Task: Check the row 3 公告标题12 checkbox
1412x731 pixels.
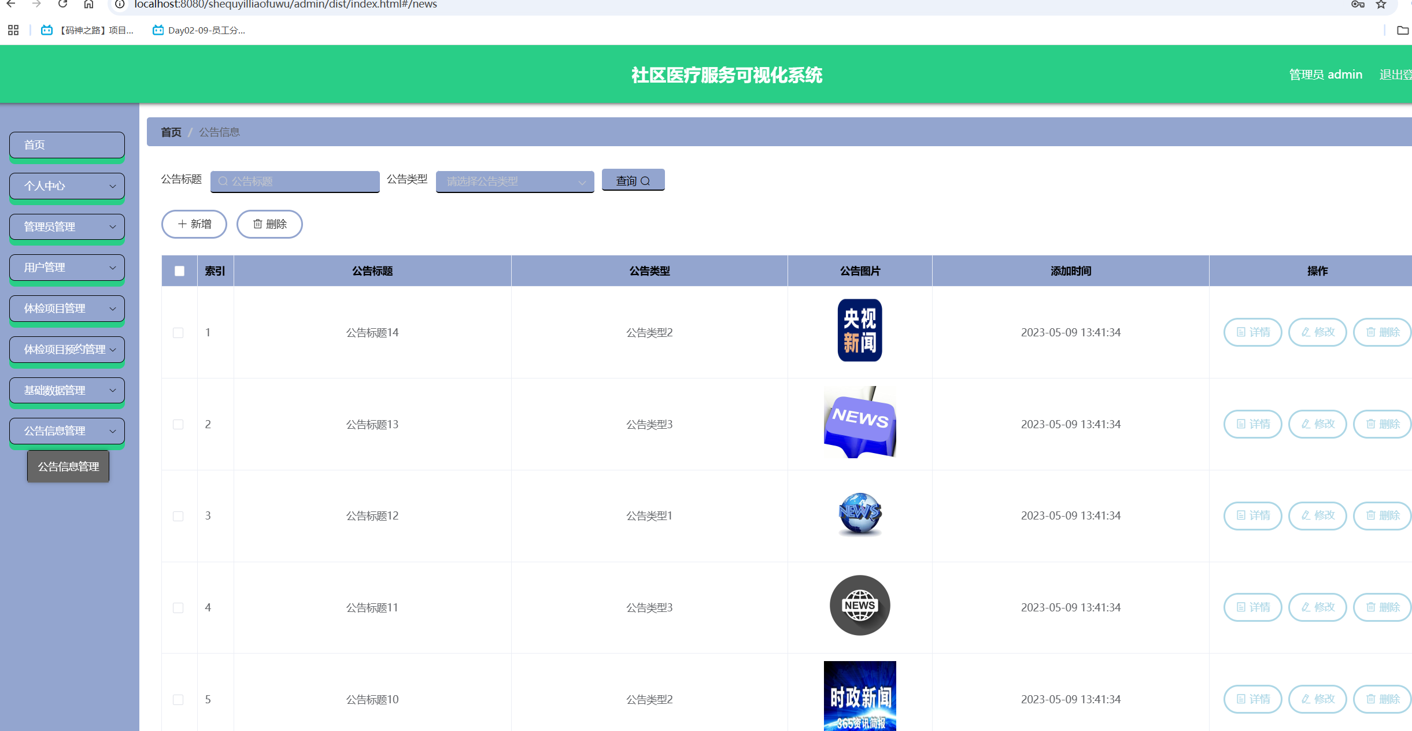Action: [178, 516]
